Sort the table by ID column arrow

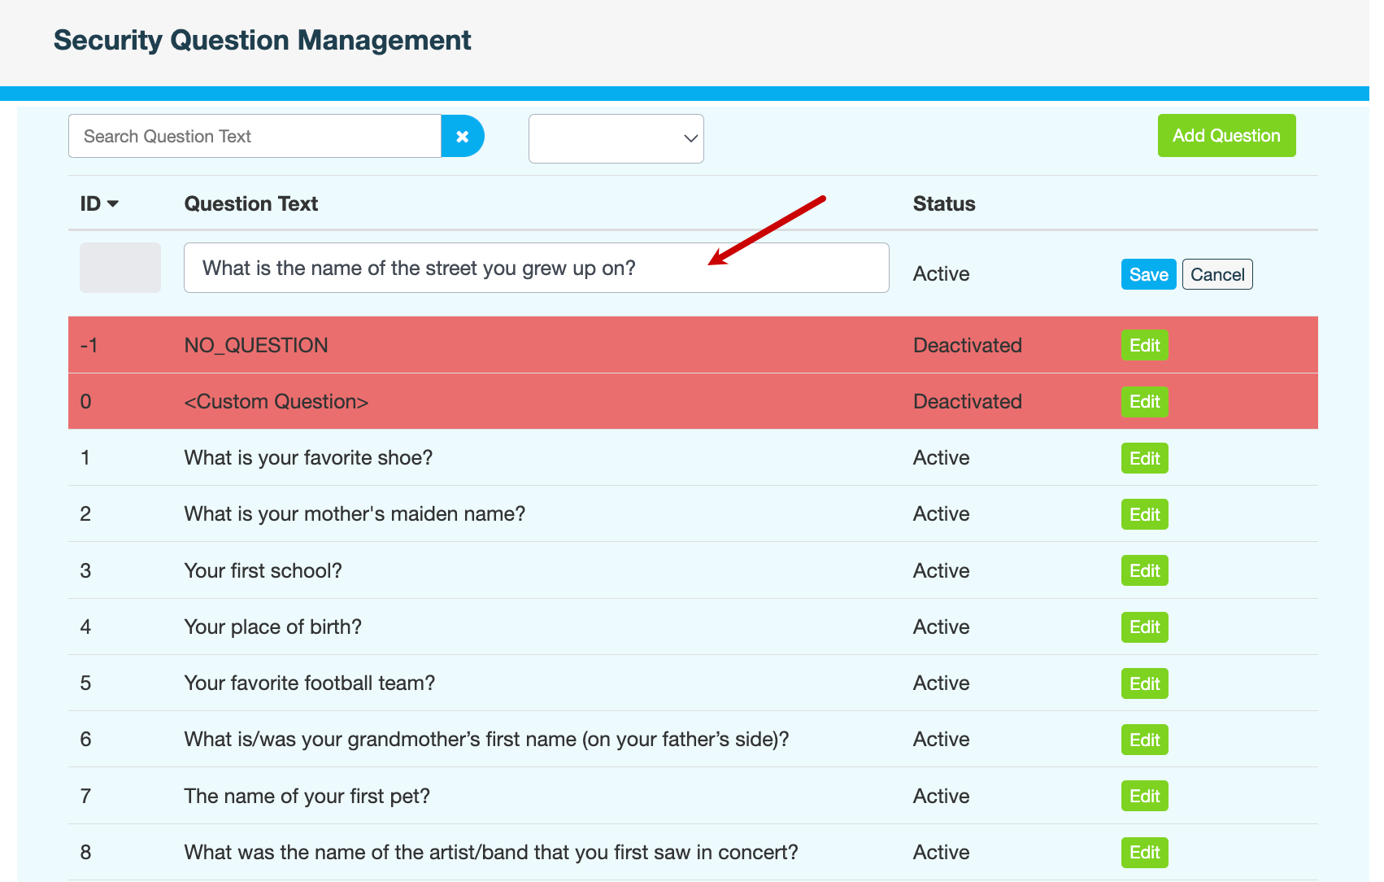(x=112, y=204)
